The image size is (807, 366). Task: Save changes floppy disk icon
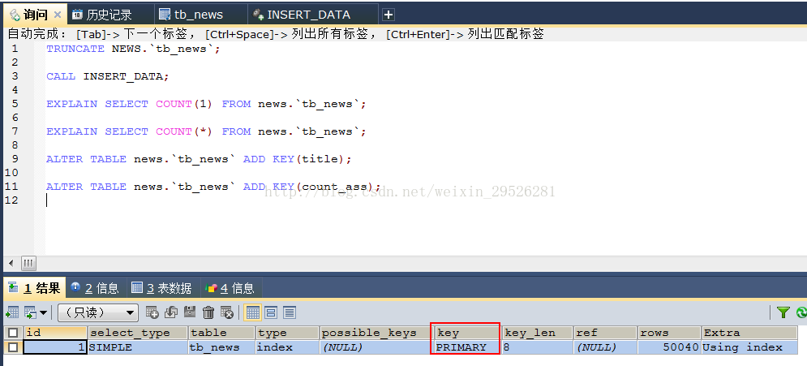(190, 312)
